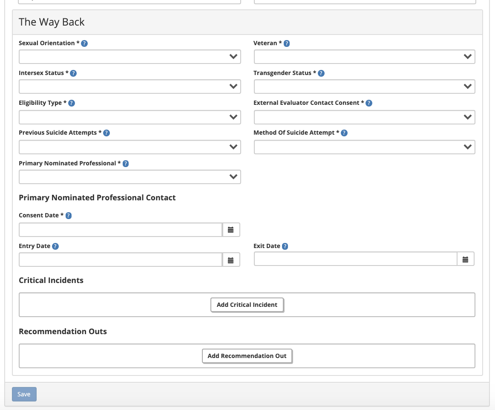The width and height of the screenshot is (495, 410).
Task: Expand the Previous Suicide Attempts dropdown
Action: tap(130, 147)
